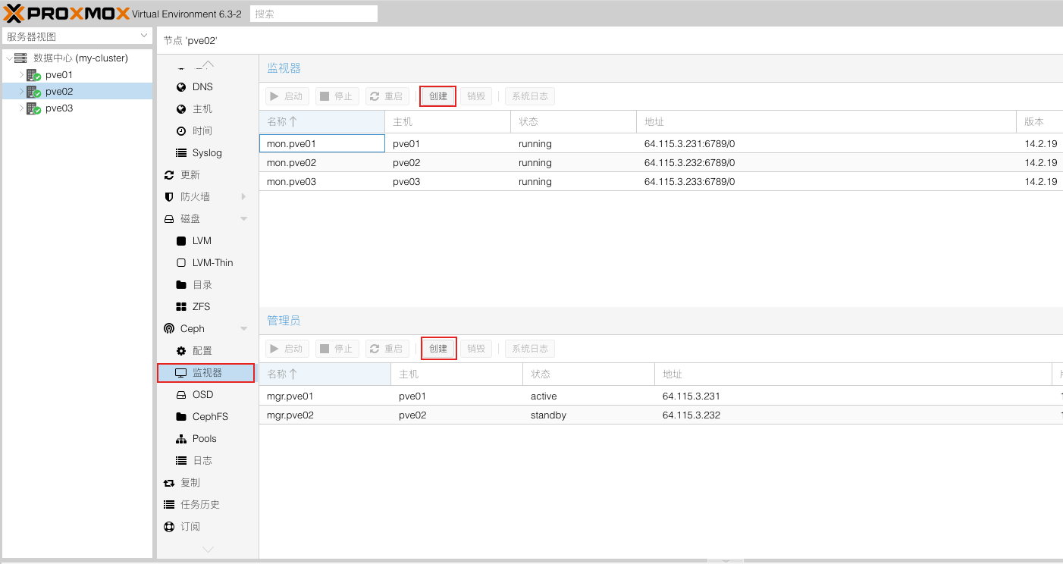Select the mon.pve03 row
1063x564 pixels.
pos(661,181)
